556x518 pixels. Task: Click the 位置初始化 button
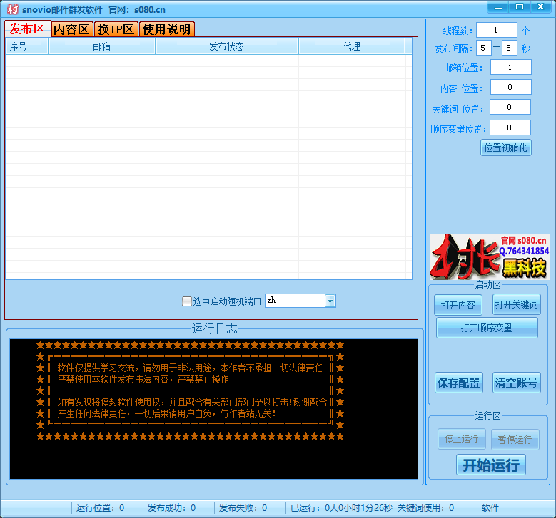[x=506, y=147]
